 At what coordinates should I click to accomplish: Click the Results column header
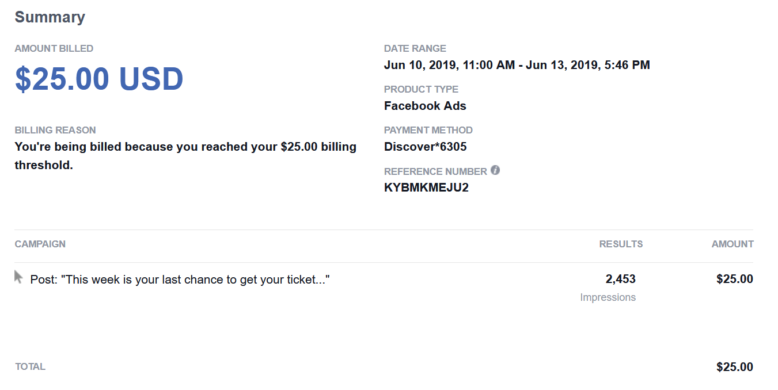pyautogui.click(x=621, y=244)
